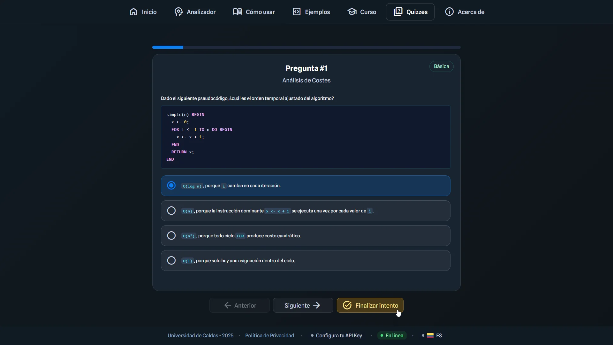613x345 pixels.
Task: Click the code brackets icon for Ejemplos
Action: pos(297,12)
